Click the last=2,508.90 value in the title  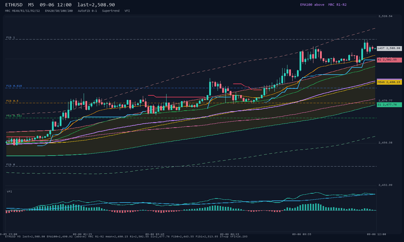coord(96,5)
